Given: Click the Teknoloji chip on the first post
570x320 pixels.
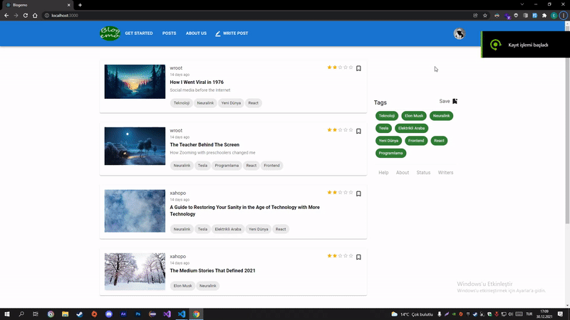Looking at the screenshot, I should (182, 103).
